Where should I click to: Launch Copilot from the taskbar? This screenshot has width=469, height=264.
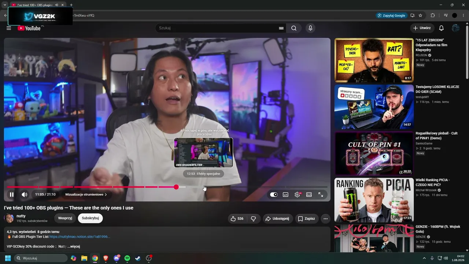coord(74,258)
